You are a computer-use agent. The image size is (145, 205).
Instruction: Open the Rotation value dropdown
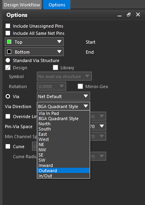tap(51, 86)
